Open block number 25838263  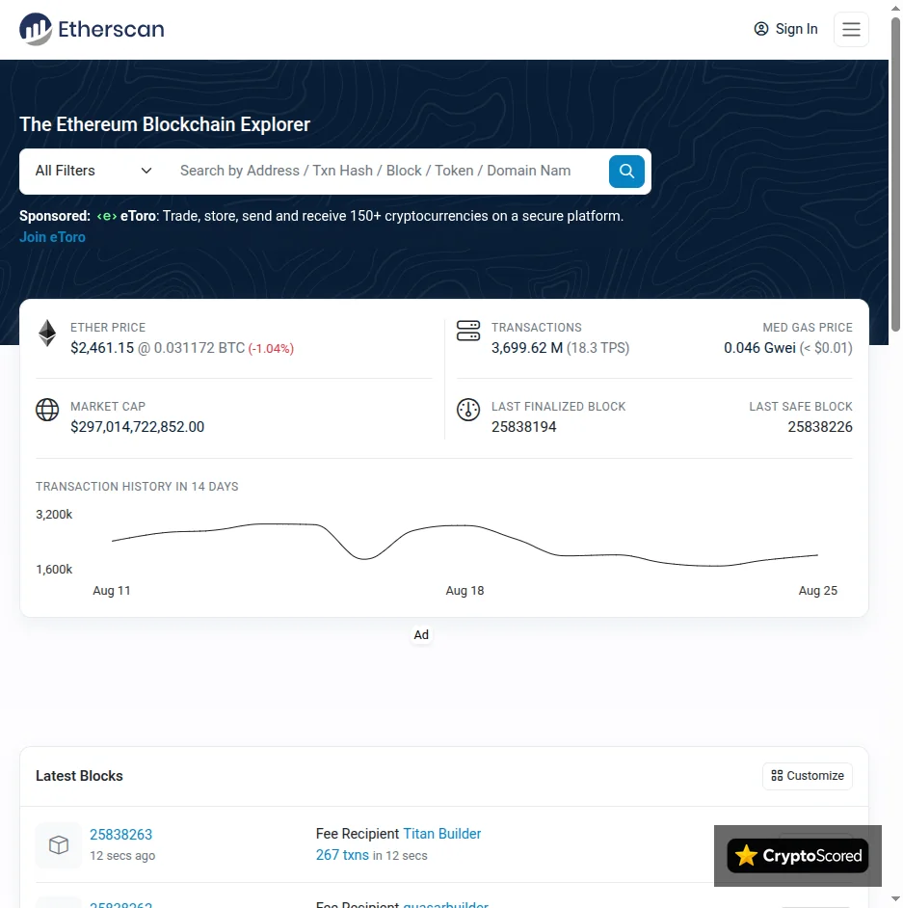121,835
